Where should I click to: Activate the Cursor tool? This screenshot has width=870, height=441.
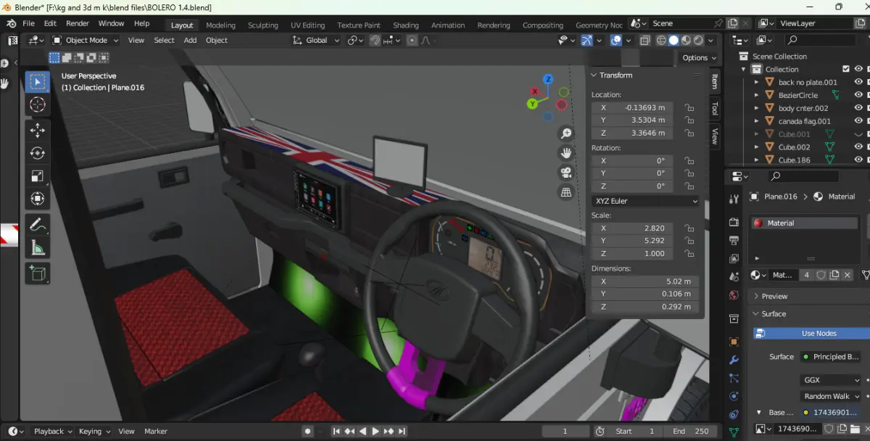point(37,105)
